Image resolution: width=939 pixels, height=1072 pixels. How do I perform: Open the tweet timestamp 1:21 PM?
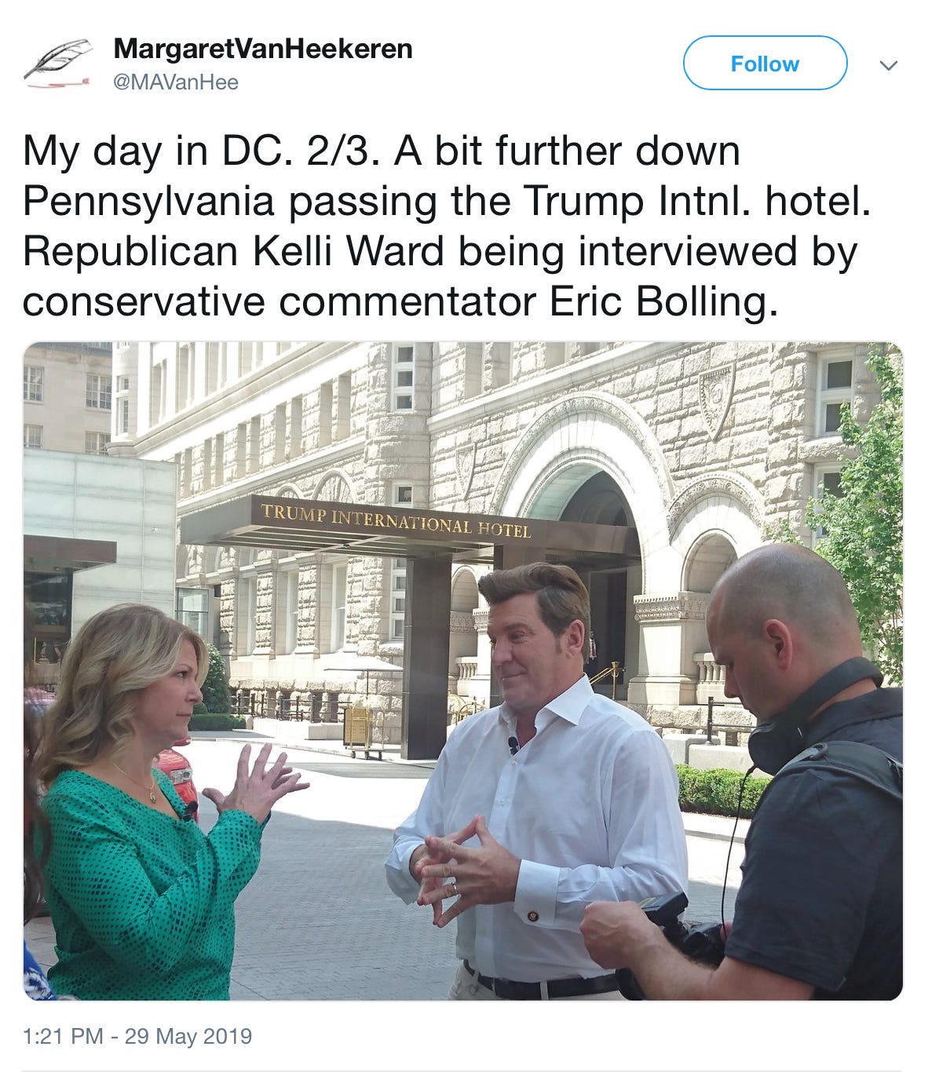tap(63, 1036)
